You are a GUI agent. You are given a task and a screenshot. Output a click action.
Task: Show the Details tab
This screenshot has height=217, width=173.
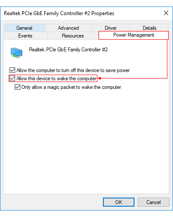(x=149, y=28)
